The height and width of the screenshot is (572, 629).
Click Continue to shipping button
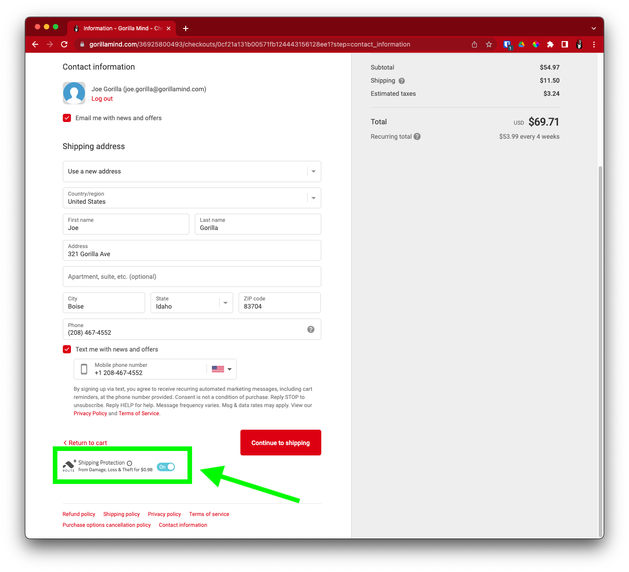[x=281, y=443]
